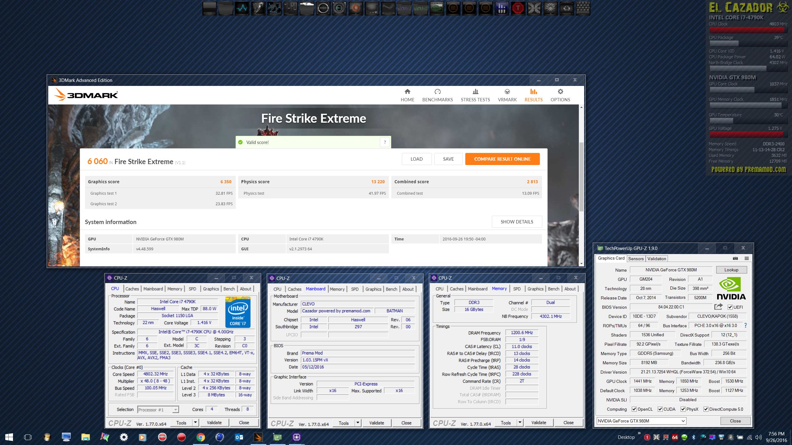
Task: Click the GPU-Z BIOS export share icon
Action: coord(718,307)
